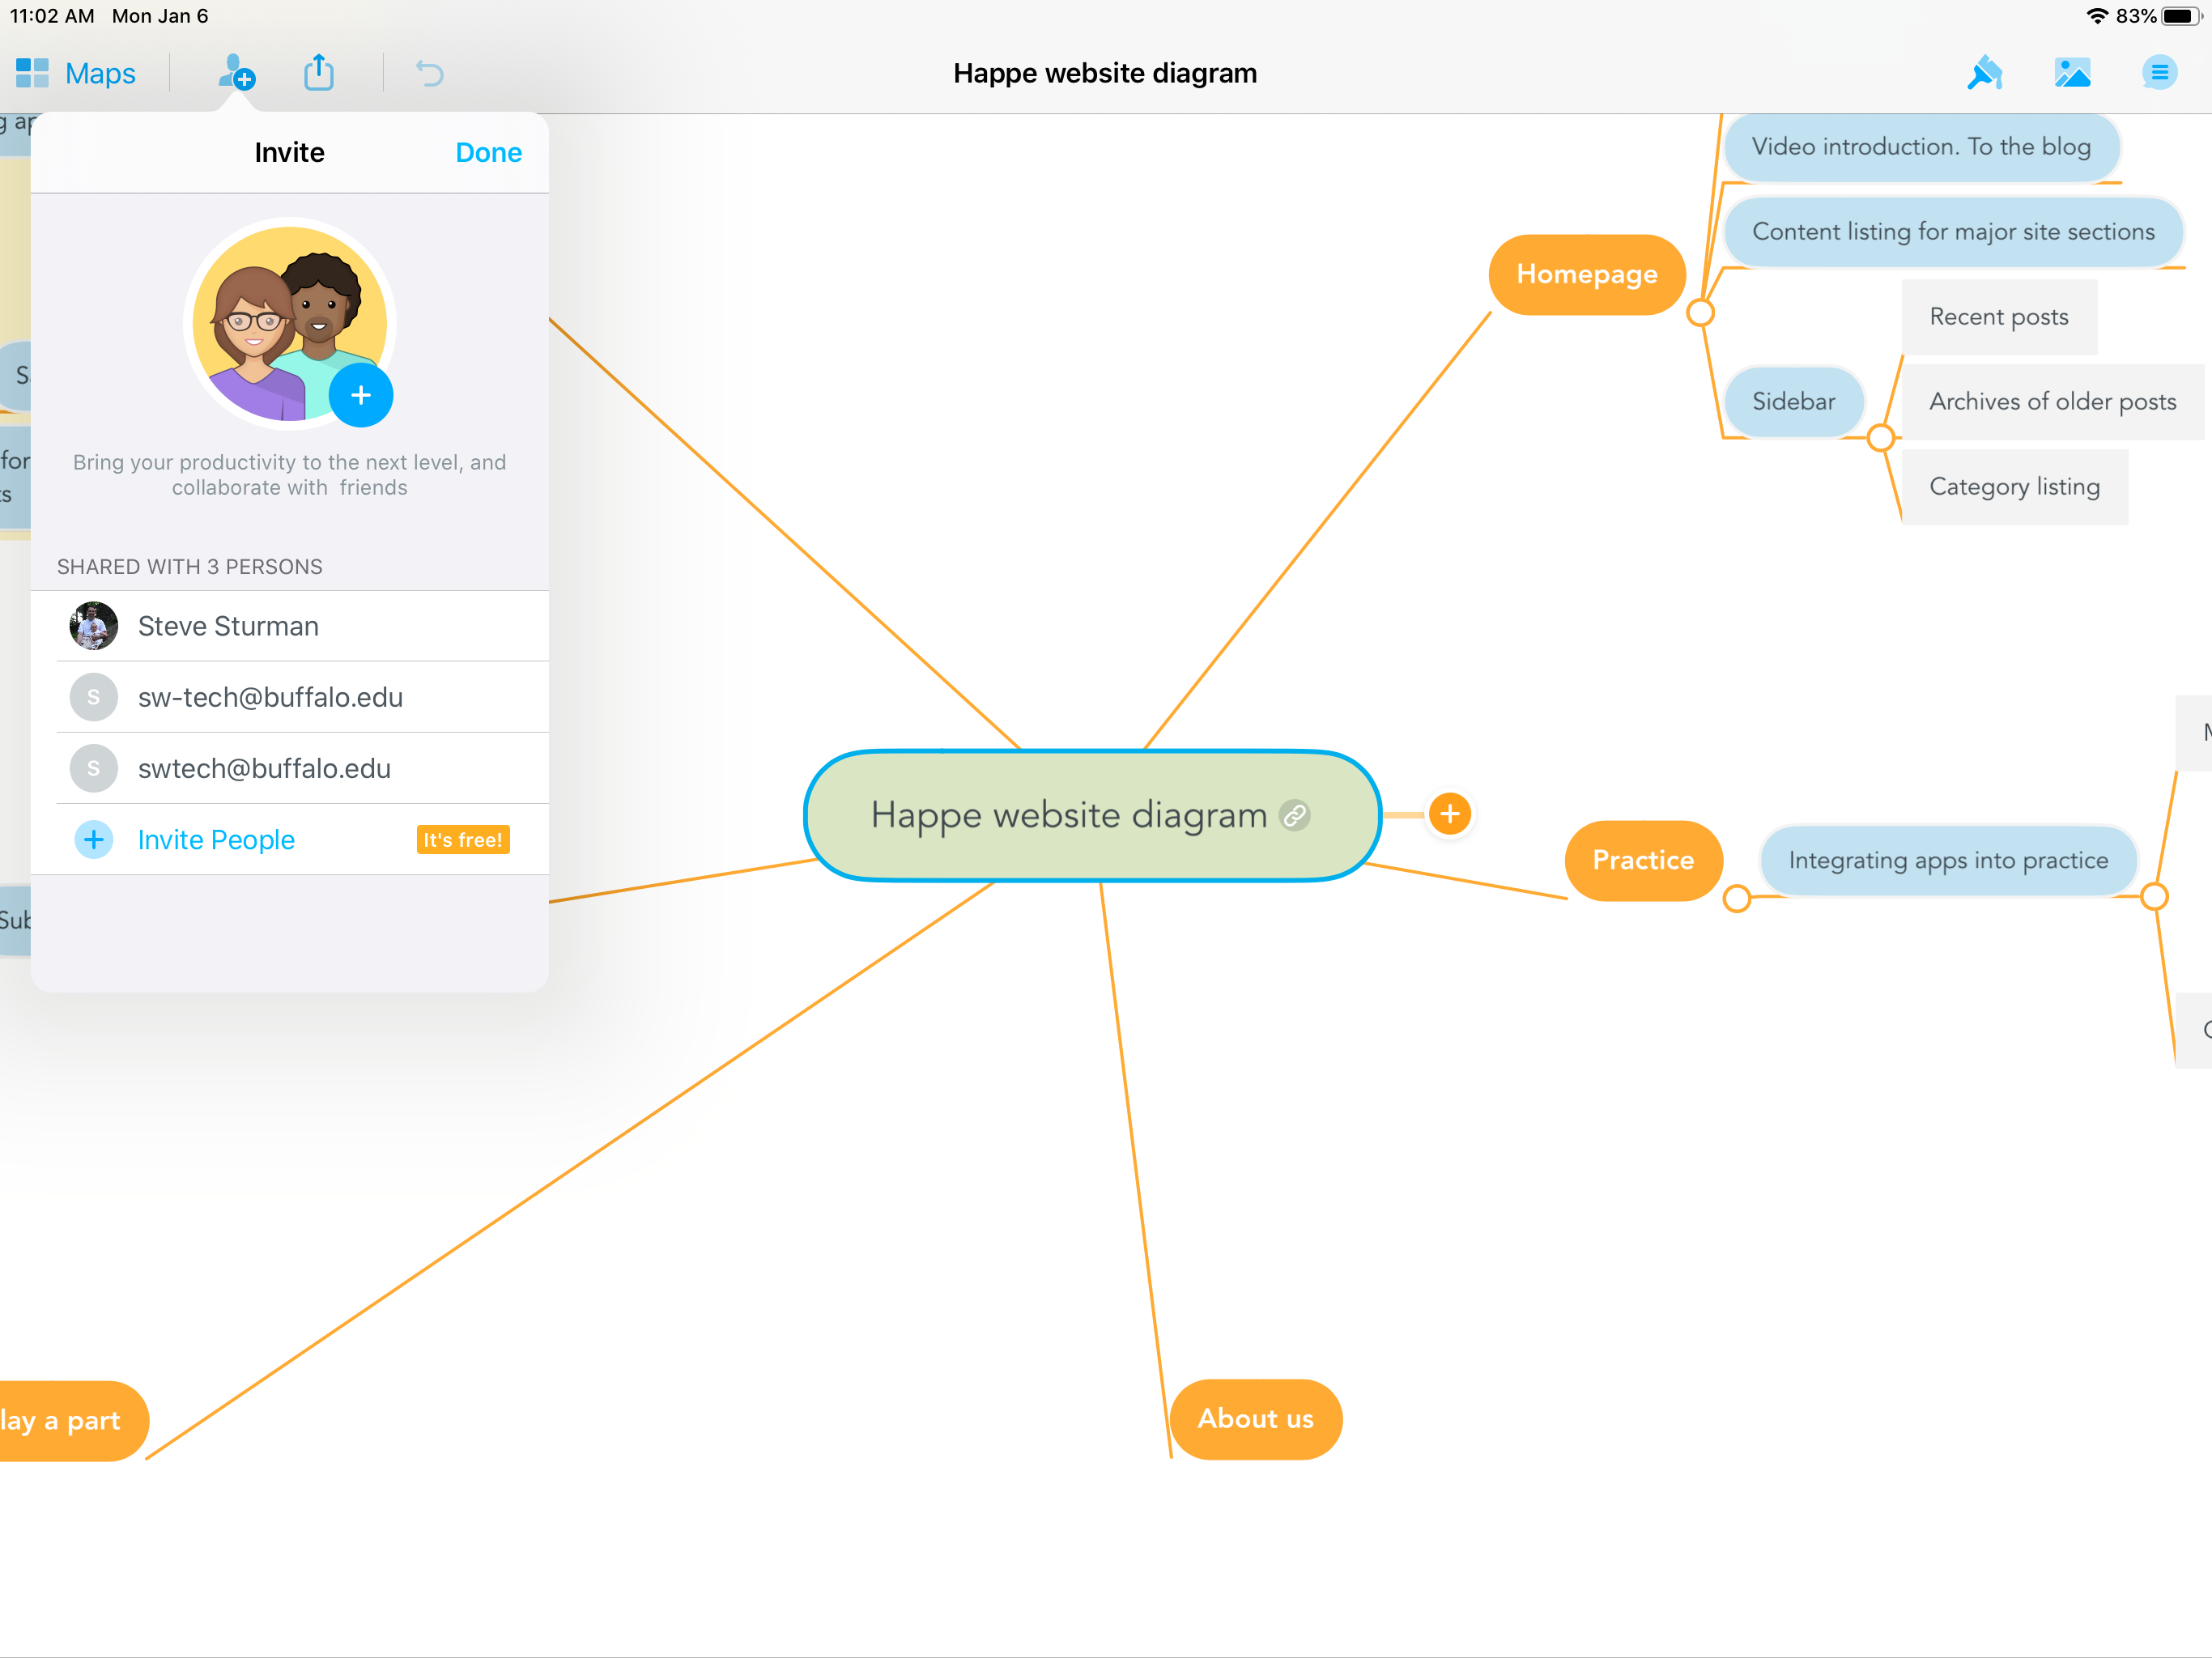Select the About us node
This screenshot has height=1658, width=2212.
[x=1255, y=1418]
